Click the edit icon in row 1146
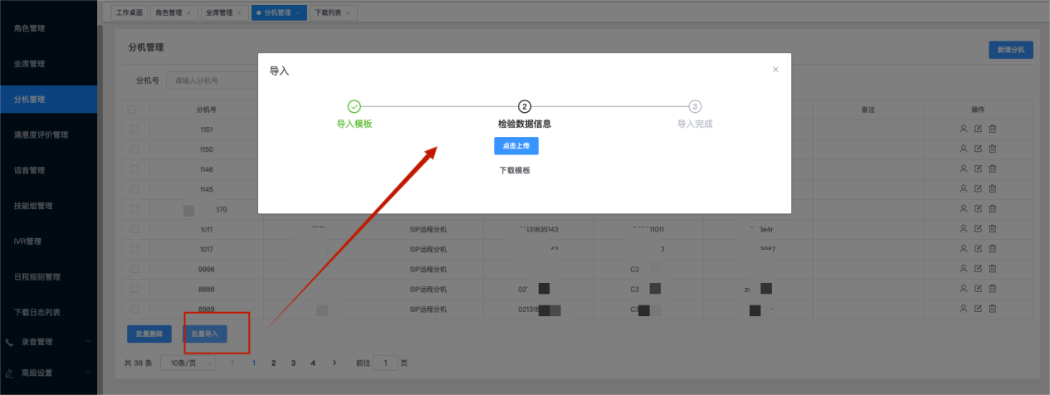Viewport: 1050px width, 395px height. (x=978, y=169)
